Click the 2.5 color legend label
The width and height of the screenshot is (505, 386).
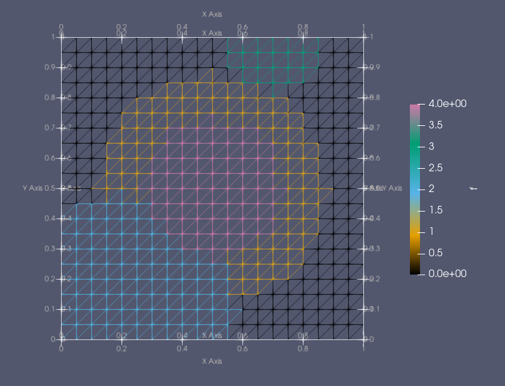pos(436,168)
